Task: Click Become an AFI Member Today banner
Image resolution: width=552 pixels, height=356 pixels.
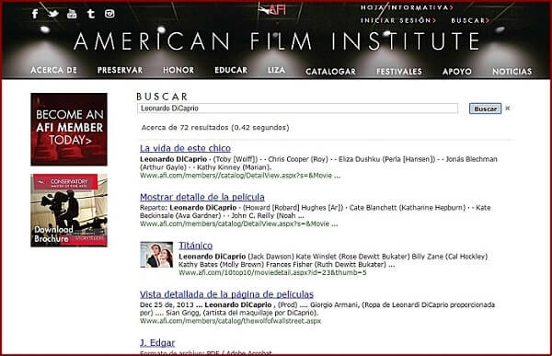Action: 69,129
